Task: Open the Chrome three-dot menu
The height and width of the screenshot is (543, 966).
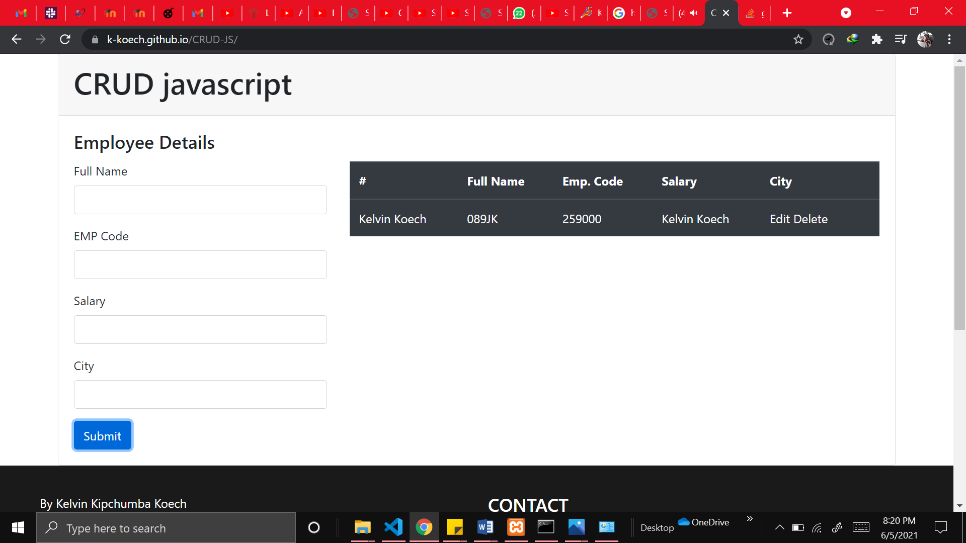Action: tap(949, 39)
